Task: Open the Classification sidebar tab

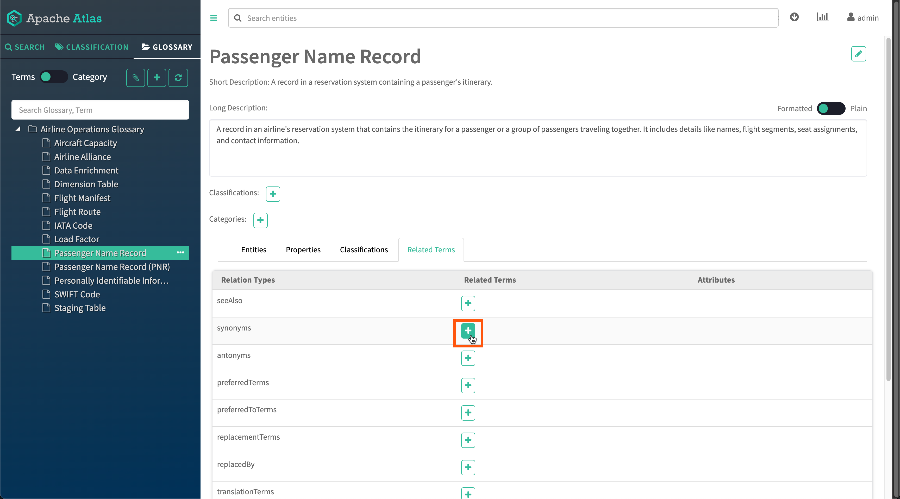Action: (x=92, y=47)
